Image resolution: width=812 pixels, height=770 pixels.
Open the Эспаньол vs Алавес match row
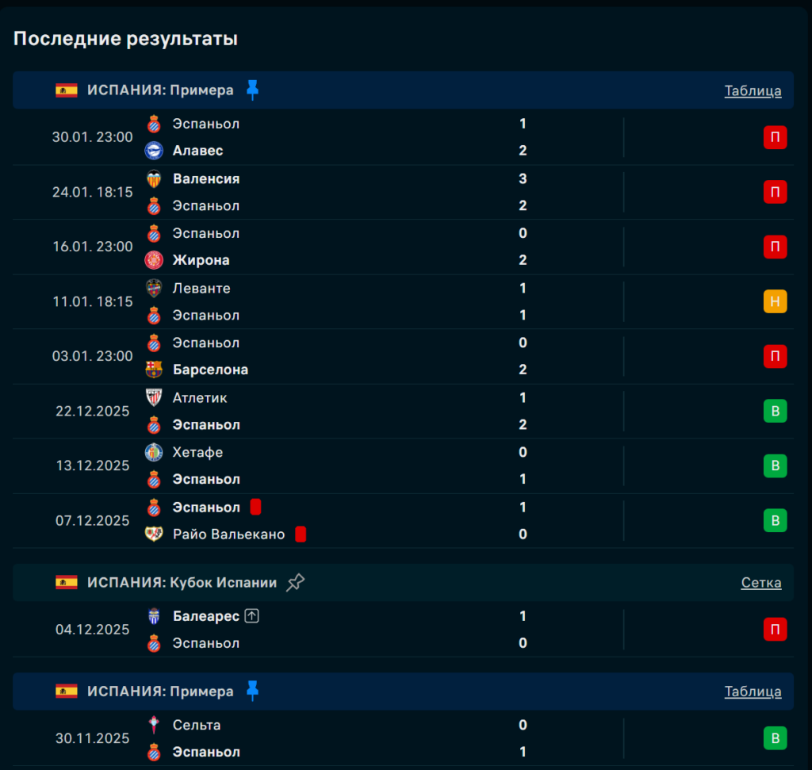pos(357,137)
